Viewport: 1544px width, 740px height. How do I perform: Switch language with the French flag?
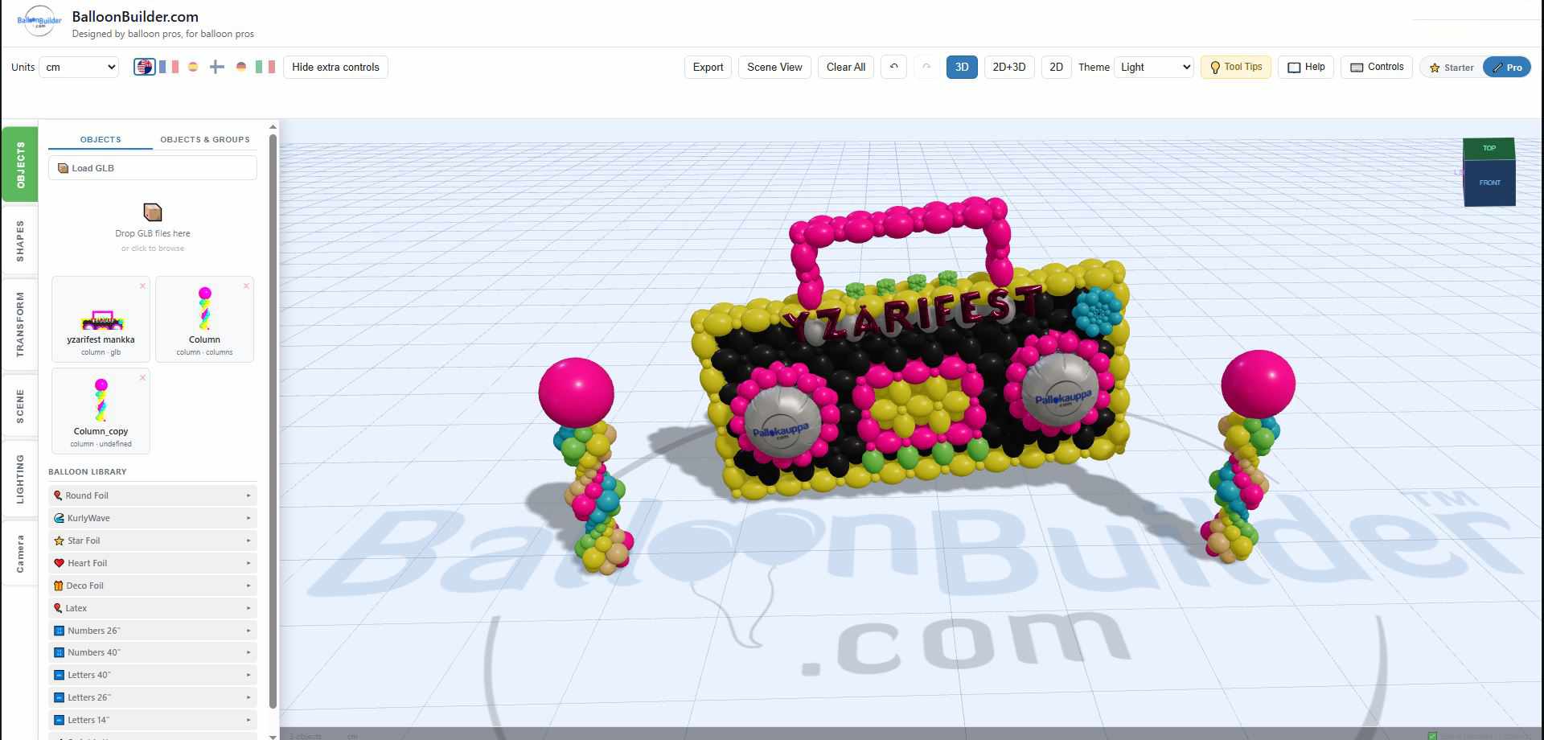point(169,67)
